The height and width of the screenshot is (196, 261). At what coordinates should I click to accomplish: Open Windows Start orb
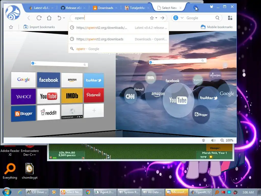click(x=7, y=192)
